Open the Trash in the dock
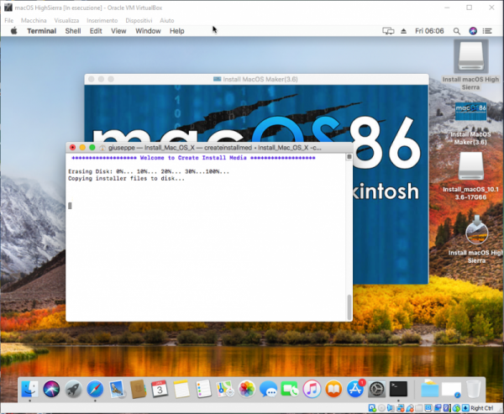Image resolution: width=504 pixels, height=414 pixels. tap(473, 389)
